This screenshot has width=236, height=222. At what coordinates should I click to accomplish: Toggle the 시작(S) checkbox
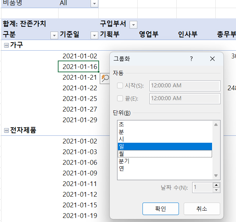pos(120,85)
